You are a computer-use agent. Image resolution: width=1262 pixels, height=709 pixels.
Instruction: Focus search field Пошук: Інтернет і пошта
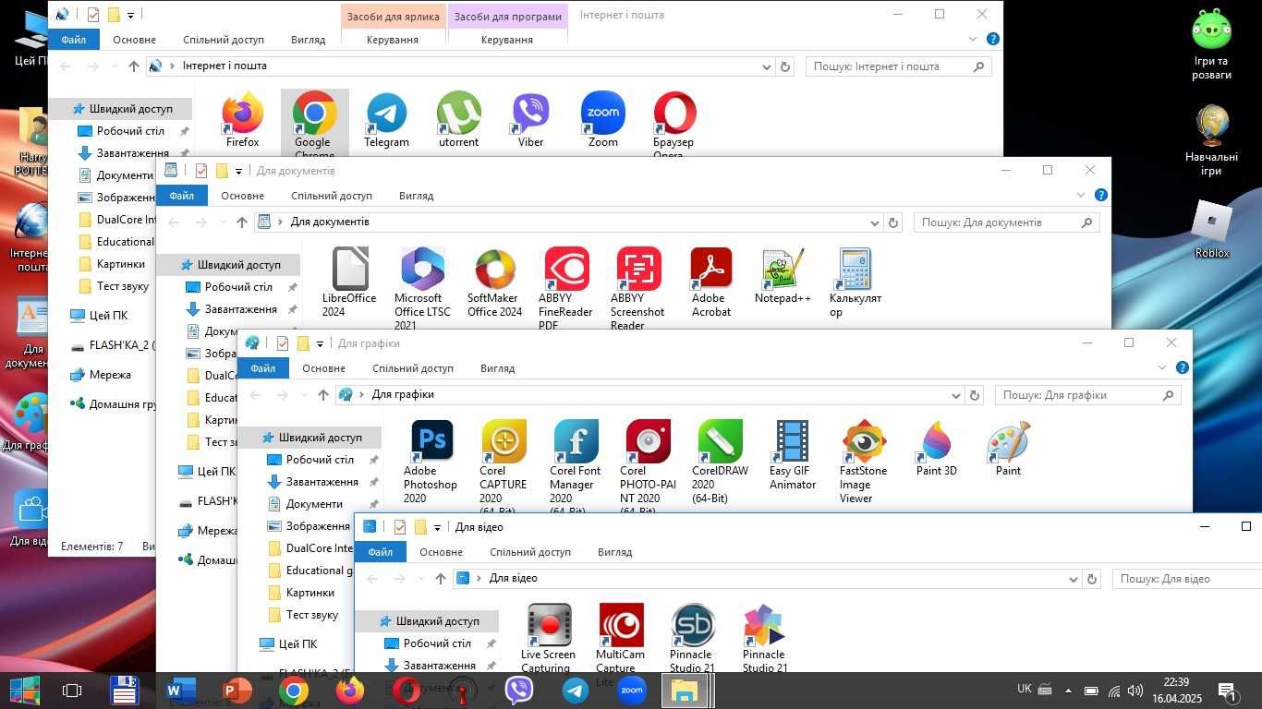tap(899, 66)
